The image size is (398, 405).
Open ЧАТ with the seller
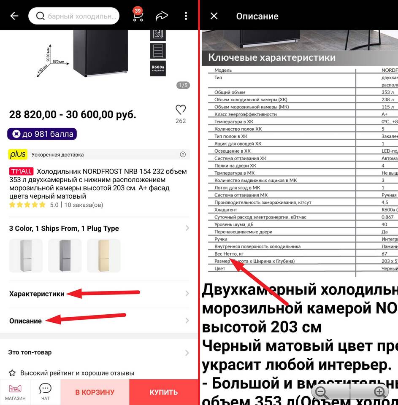pos(45,392)
